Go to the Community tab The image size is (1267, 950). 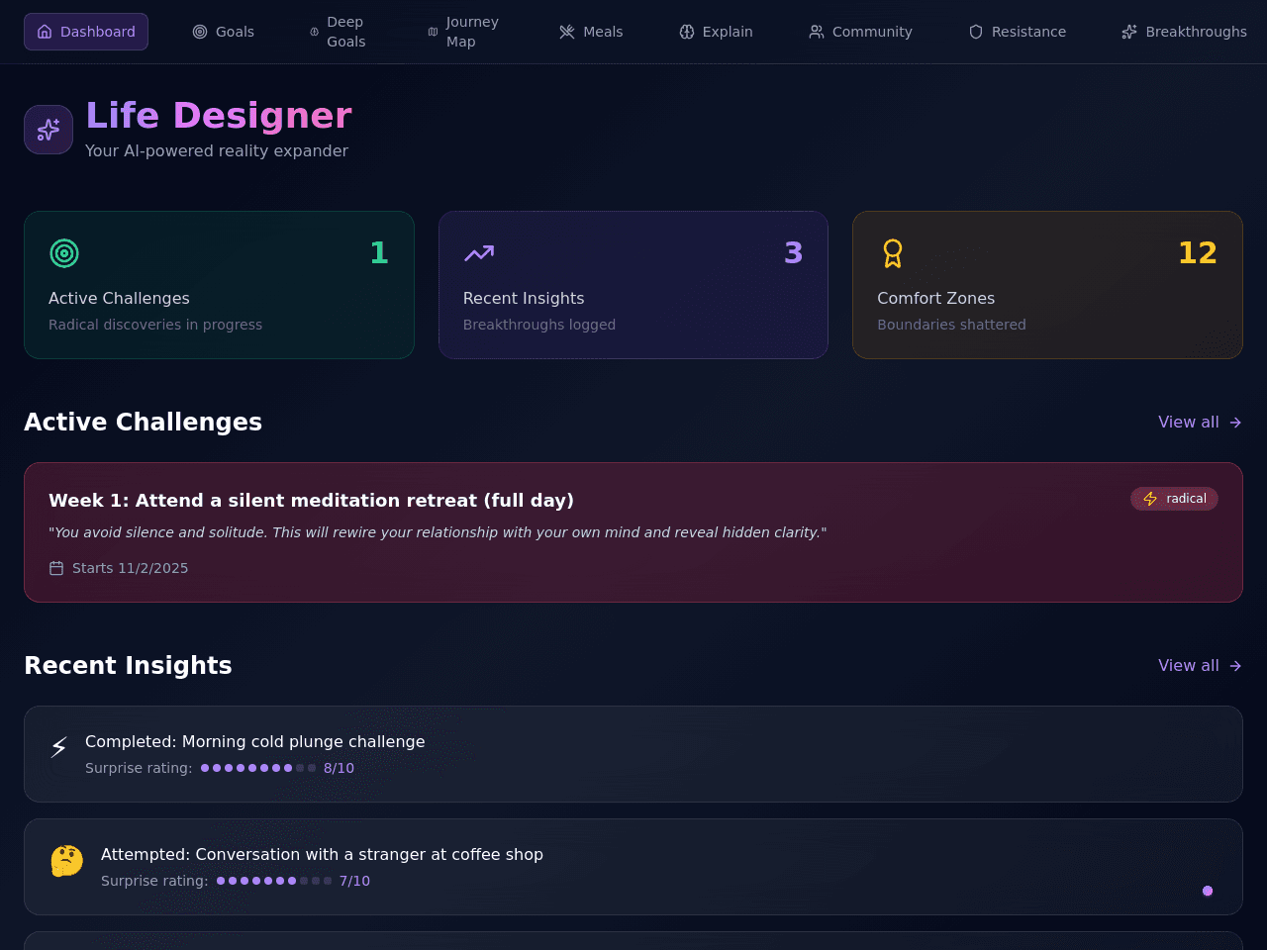point(860,32)
